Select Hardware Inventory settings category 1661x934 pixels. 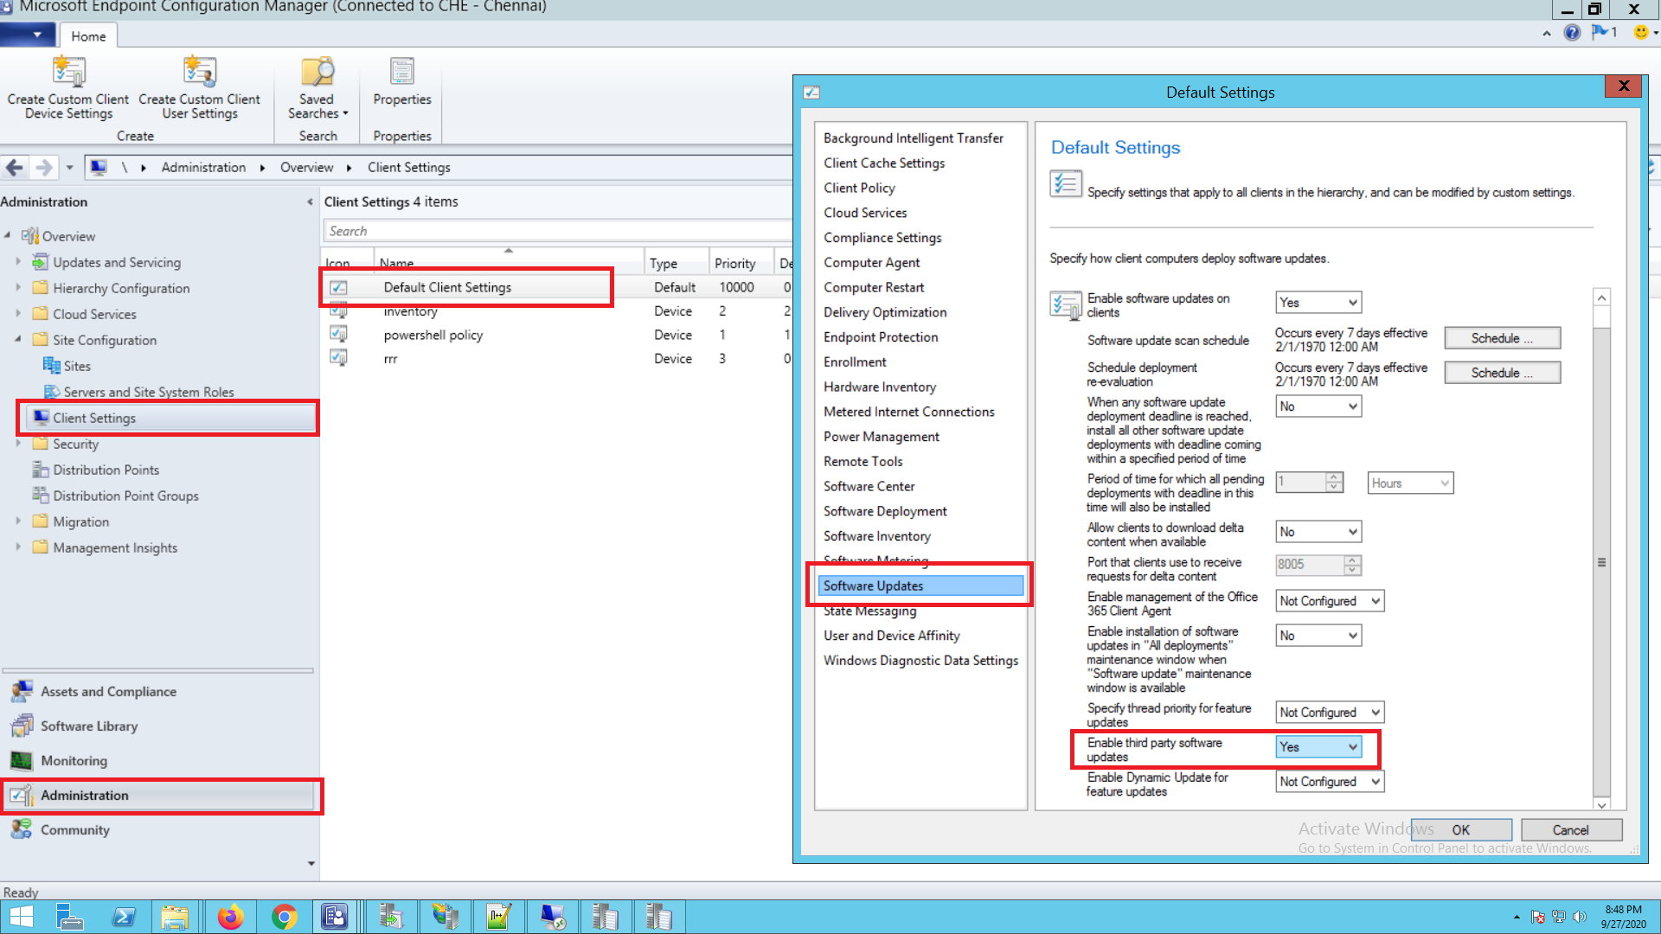coord(879,387)
